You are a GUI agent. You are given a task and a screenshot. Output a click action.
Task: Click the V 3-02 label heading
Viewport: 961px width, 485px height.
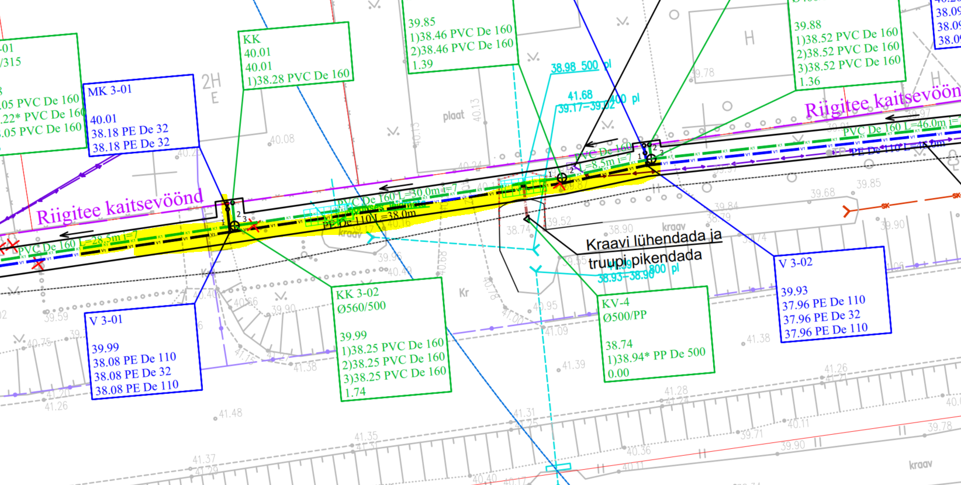coord(796,263)
